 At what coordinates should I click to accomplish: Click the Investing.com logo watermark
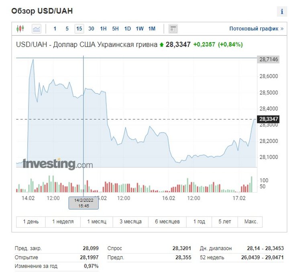57,164
